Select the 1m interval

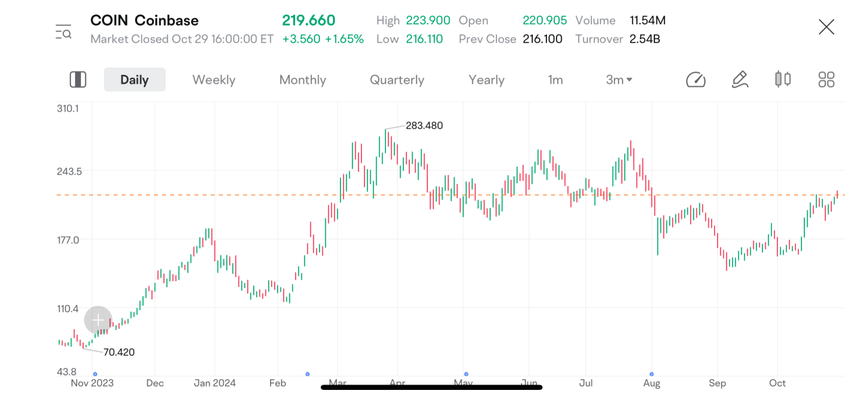click(555, 80)
